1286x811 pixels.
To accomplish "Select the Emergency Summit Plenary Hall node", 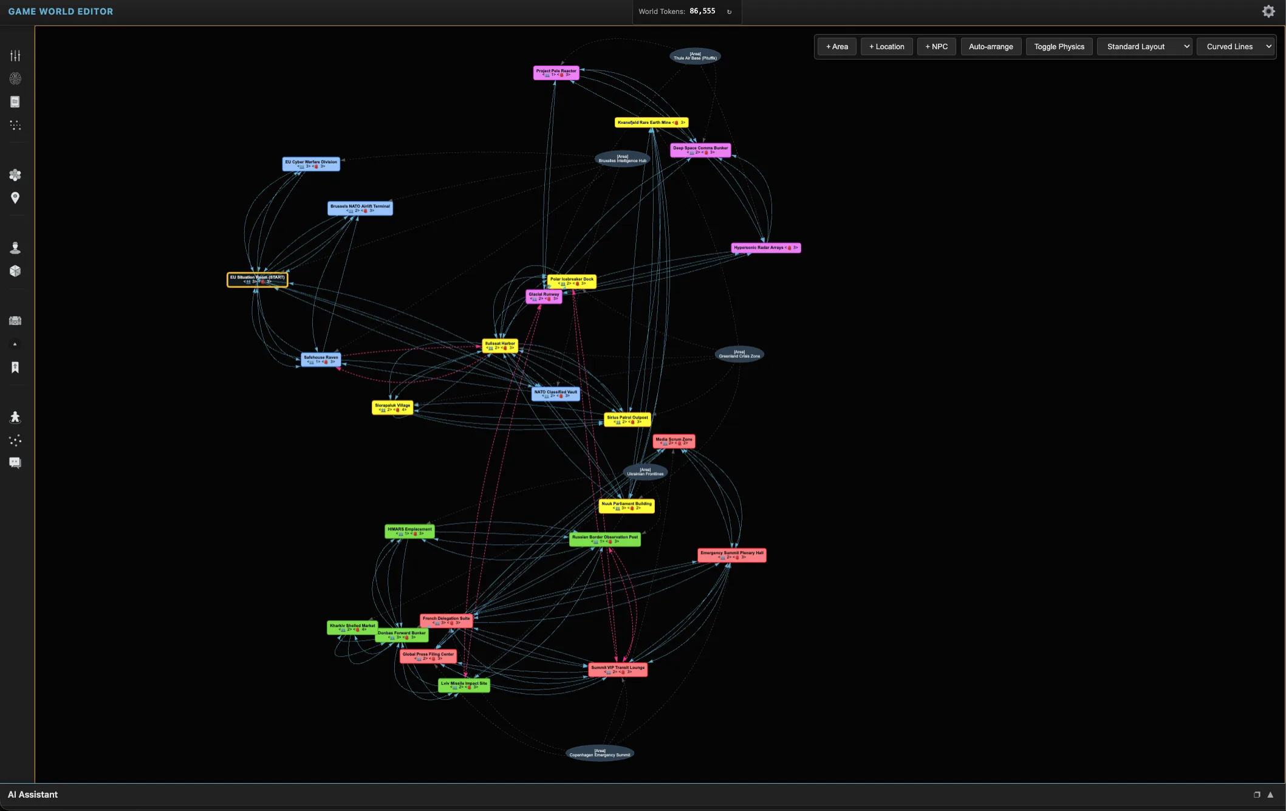I will click(731, 555).
